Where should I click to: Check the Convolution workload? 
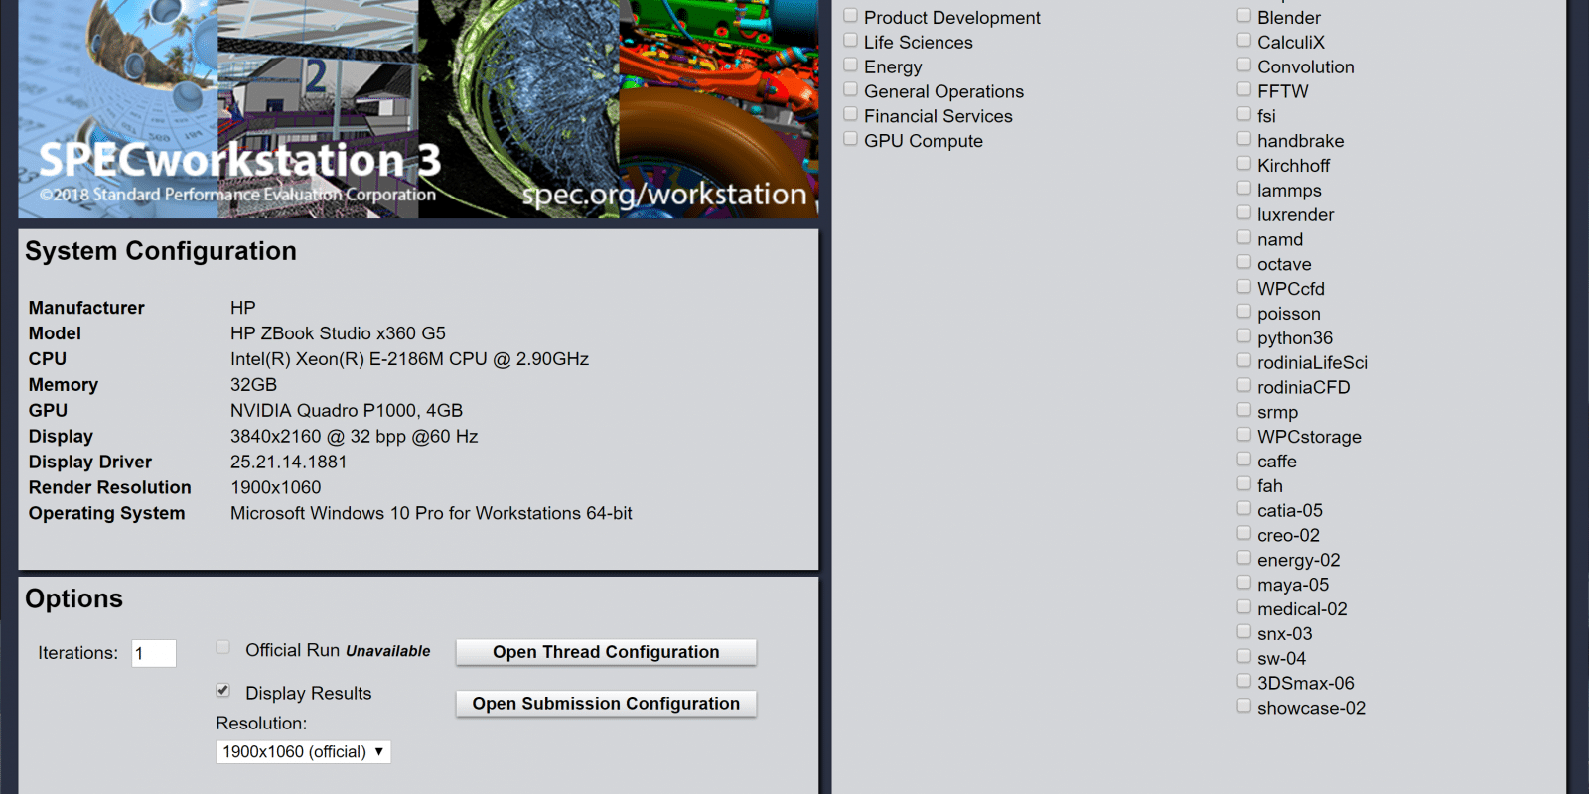tap(1244, 66)
